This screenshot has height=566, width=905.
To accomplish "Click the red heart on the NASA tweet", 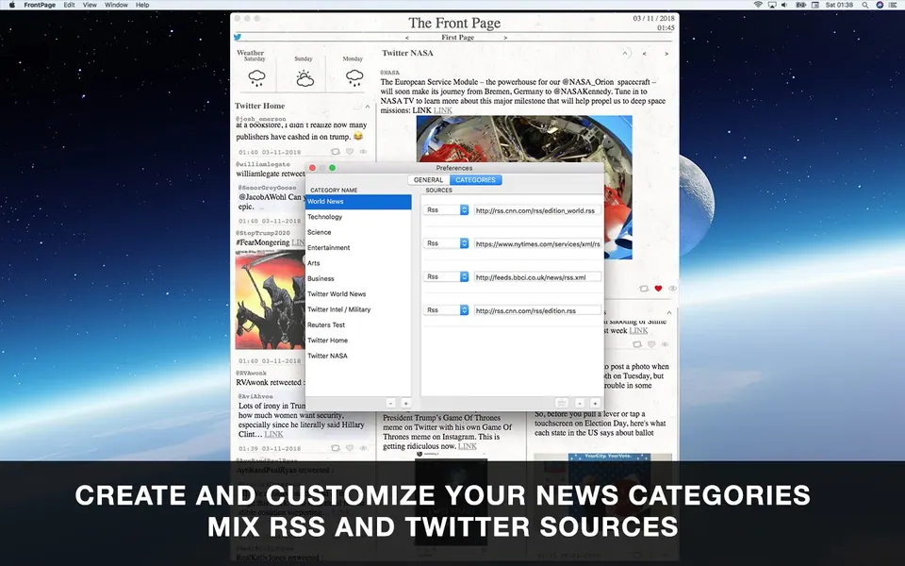I will click(658, 289).
